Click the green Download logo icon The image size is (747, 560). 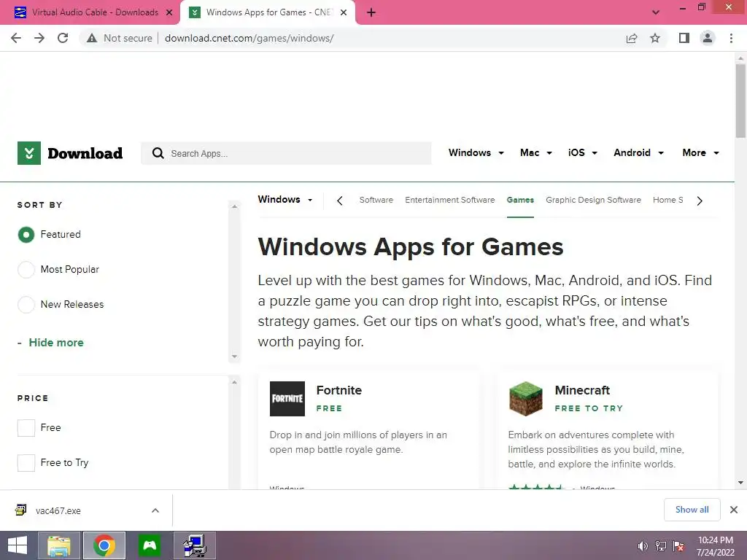(x=29, y=153)
